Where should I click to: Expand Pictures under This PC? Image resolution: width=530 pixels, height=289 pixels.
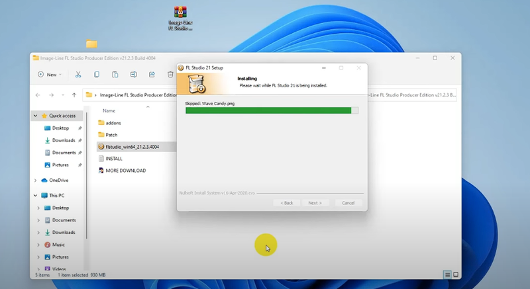38,257
